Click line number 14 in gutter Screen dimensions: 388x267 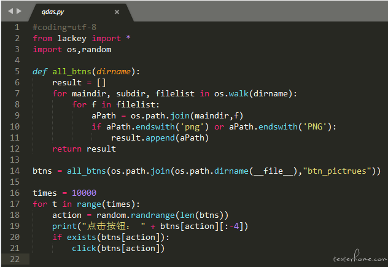pos(15,171)
